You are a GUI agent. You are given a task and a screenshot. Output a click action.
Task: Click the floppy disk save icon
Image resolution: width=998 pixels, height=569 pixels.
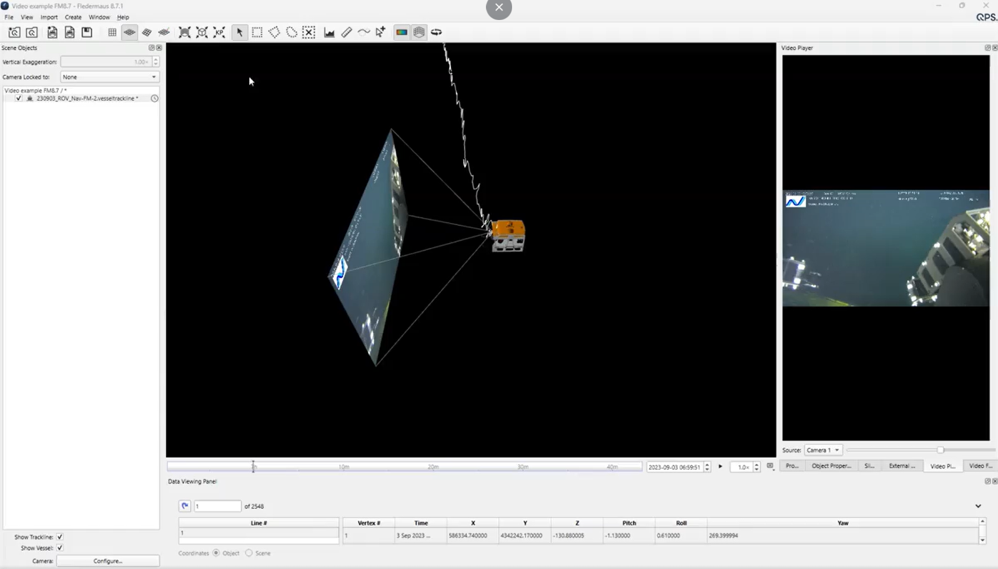pyautogui.click(x=87, y=32)
